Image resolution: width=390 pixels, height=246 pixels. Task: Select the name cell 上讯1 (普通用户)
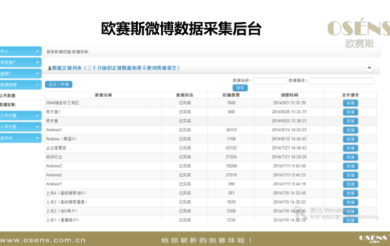click(63, 220)
